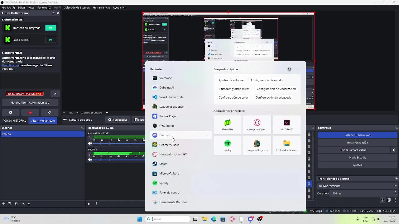
Task: Add a scene transition with plus
Action: coord(383,200)
